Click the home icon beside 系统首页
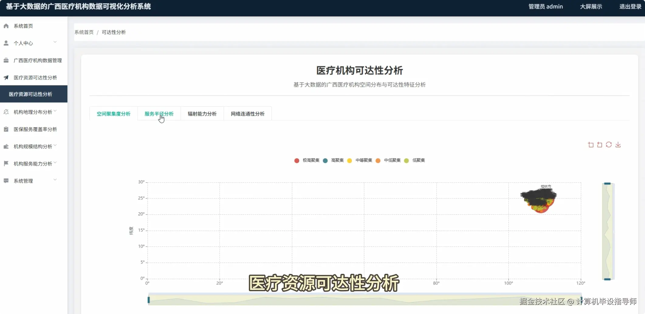The height and width of the screenshot is (314, 645). point(6,26)
